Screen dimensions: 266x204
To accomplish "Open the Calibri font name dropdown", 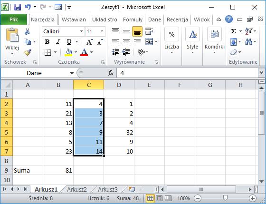I will [x=81, y=31].
